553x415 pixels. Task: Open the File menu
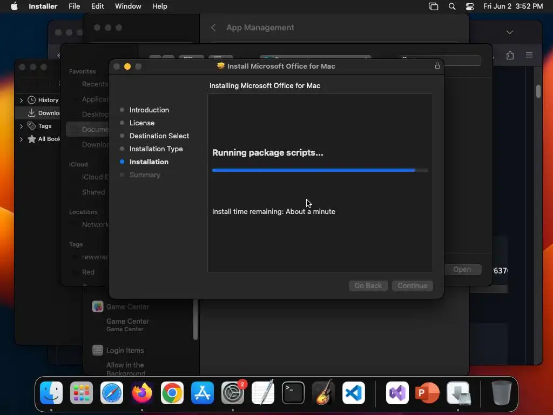(75, 6)
